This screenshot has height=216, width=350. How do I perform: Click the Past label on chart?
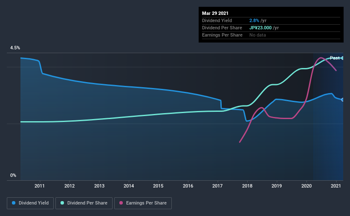click(x=335, y=58)
